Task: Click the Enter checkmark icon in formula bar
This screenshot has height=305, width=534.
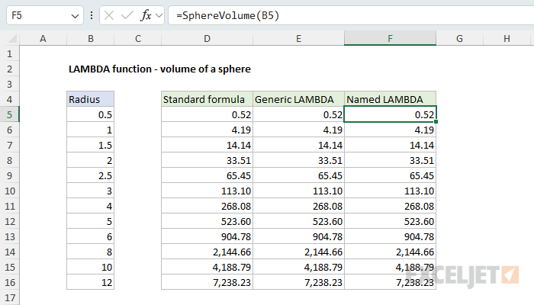Action: (127, 15)
